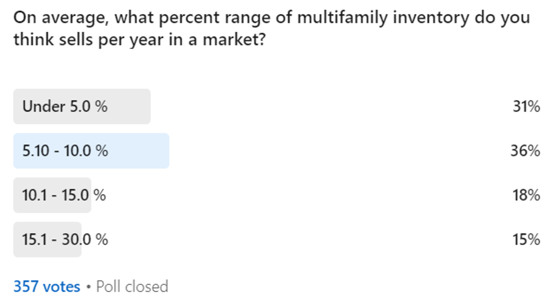Click the 31% result figure

click(526, 106)
